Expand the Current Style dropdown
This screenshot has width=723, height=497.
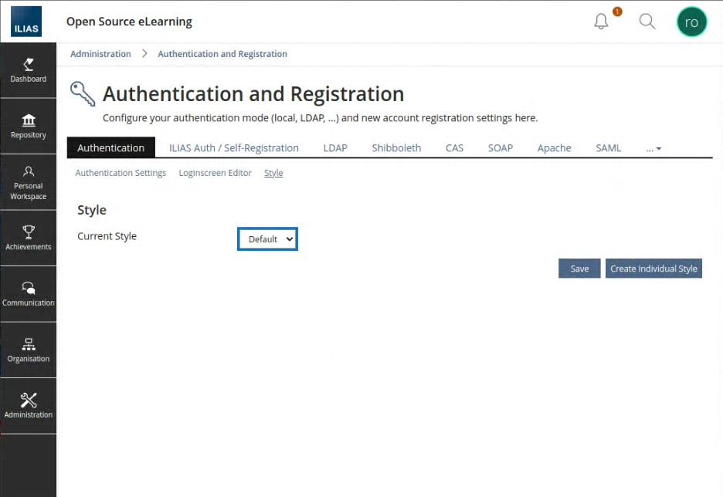pos(267,239)
